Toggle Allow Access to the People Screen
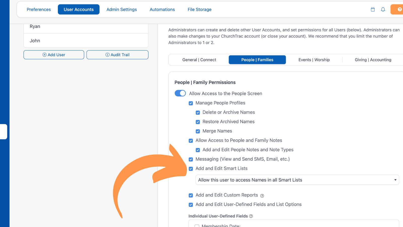The width and height of the screenshot is (403, 227). [180, 93]
